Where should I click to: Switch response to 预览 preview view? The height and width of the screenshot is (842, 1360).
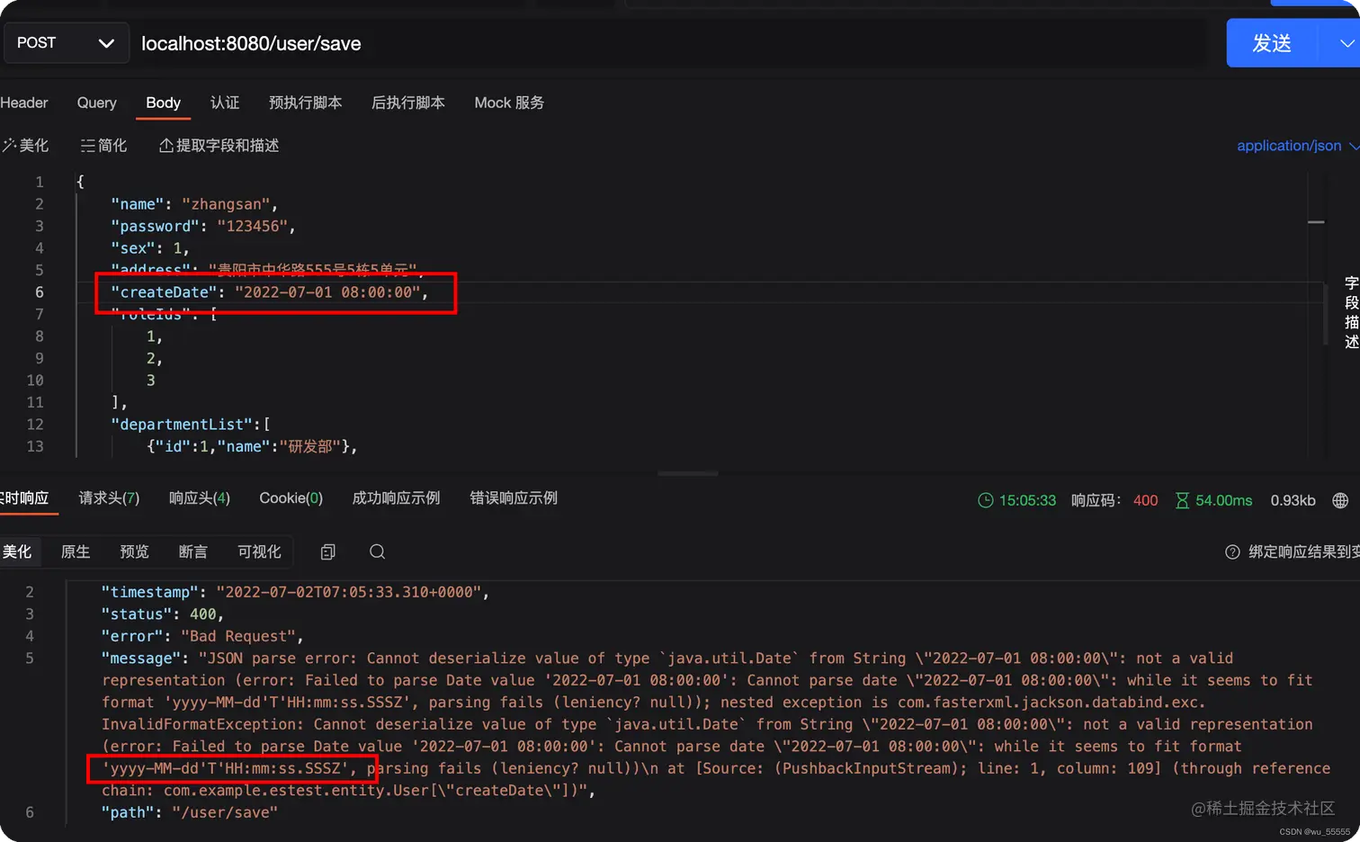pos(134,551)
